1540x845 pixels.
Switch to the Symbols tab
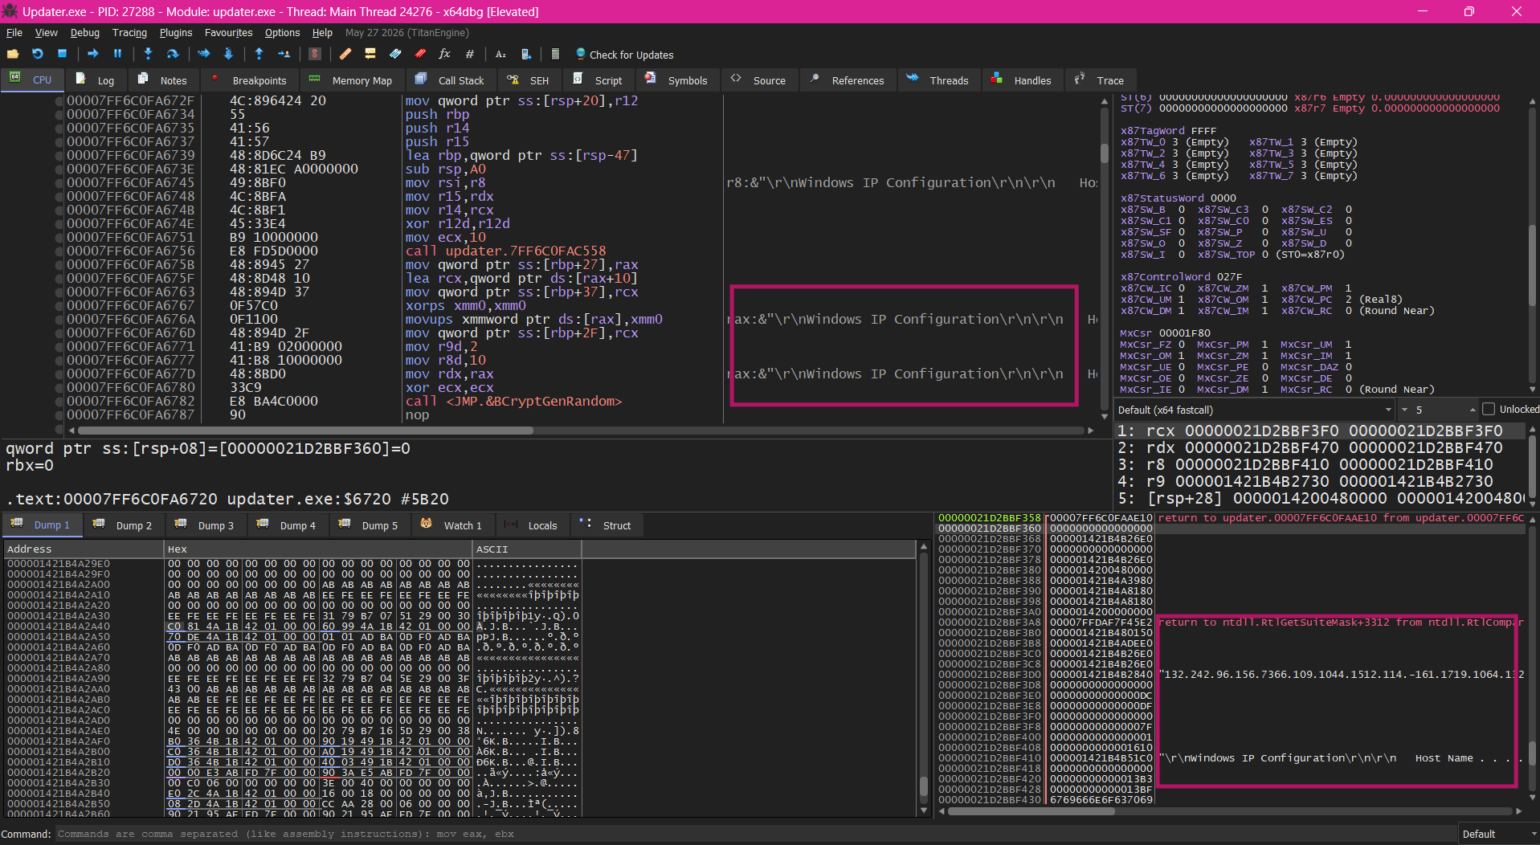676,80
